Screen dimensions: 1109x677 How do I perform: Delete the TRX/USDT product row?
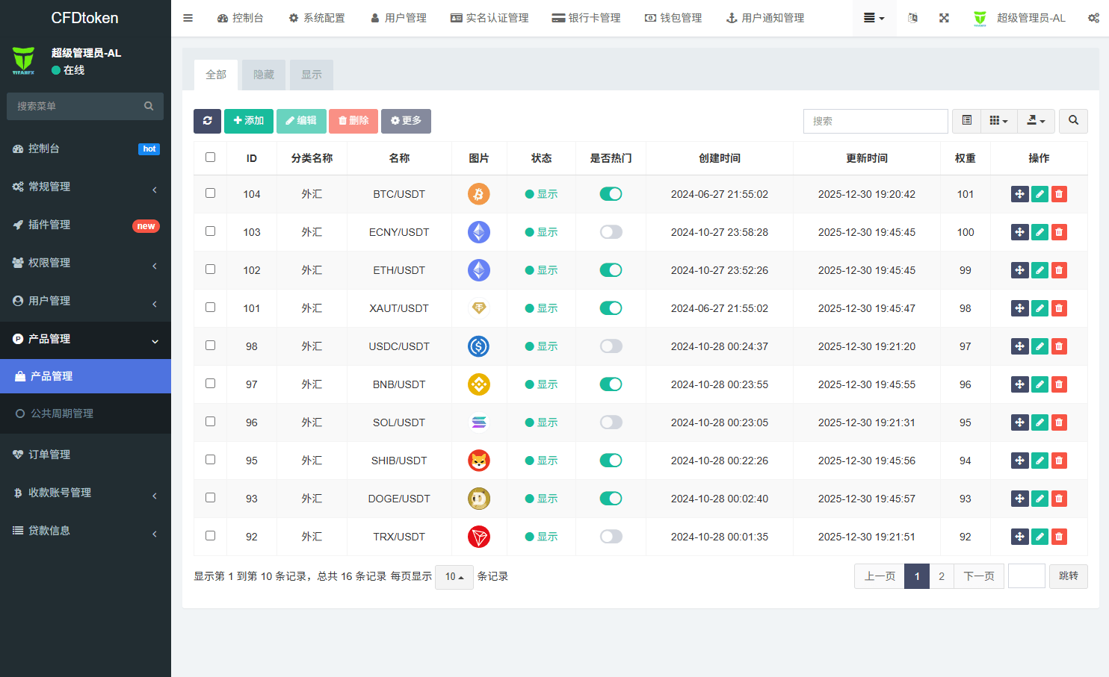[x=1059, y=536]
